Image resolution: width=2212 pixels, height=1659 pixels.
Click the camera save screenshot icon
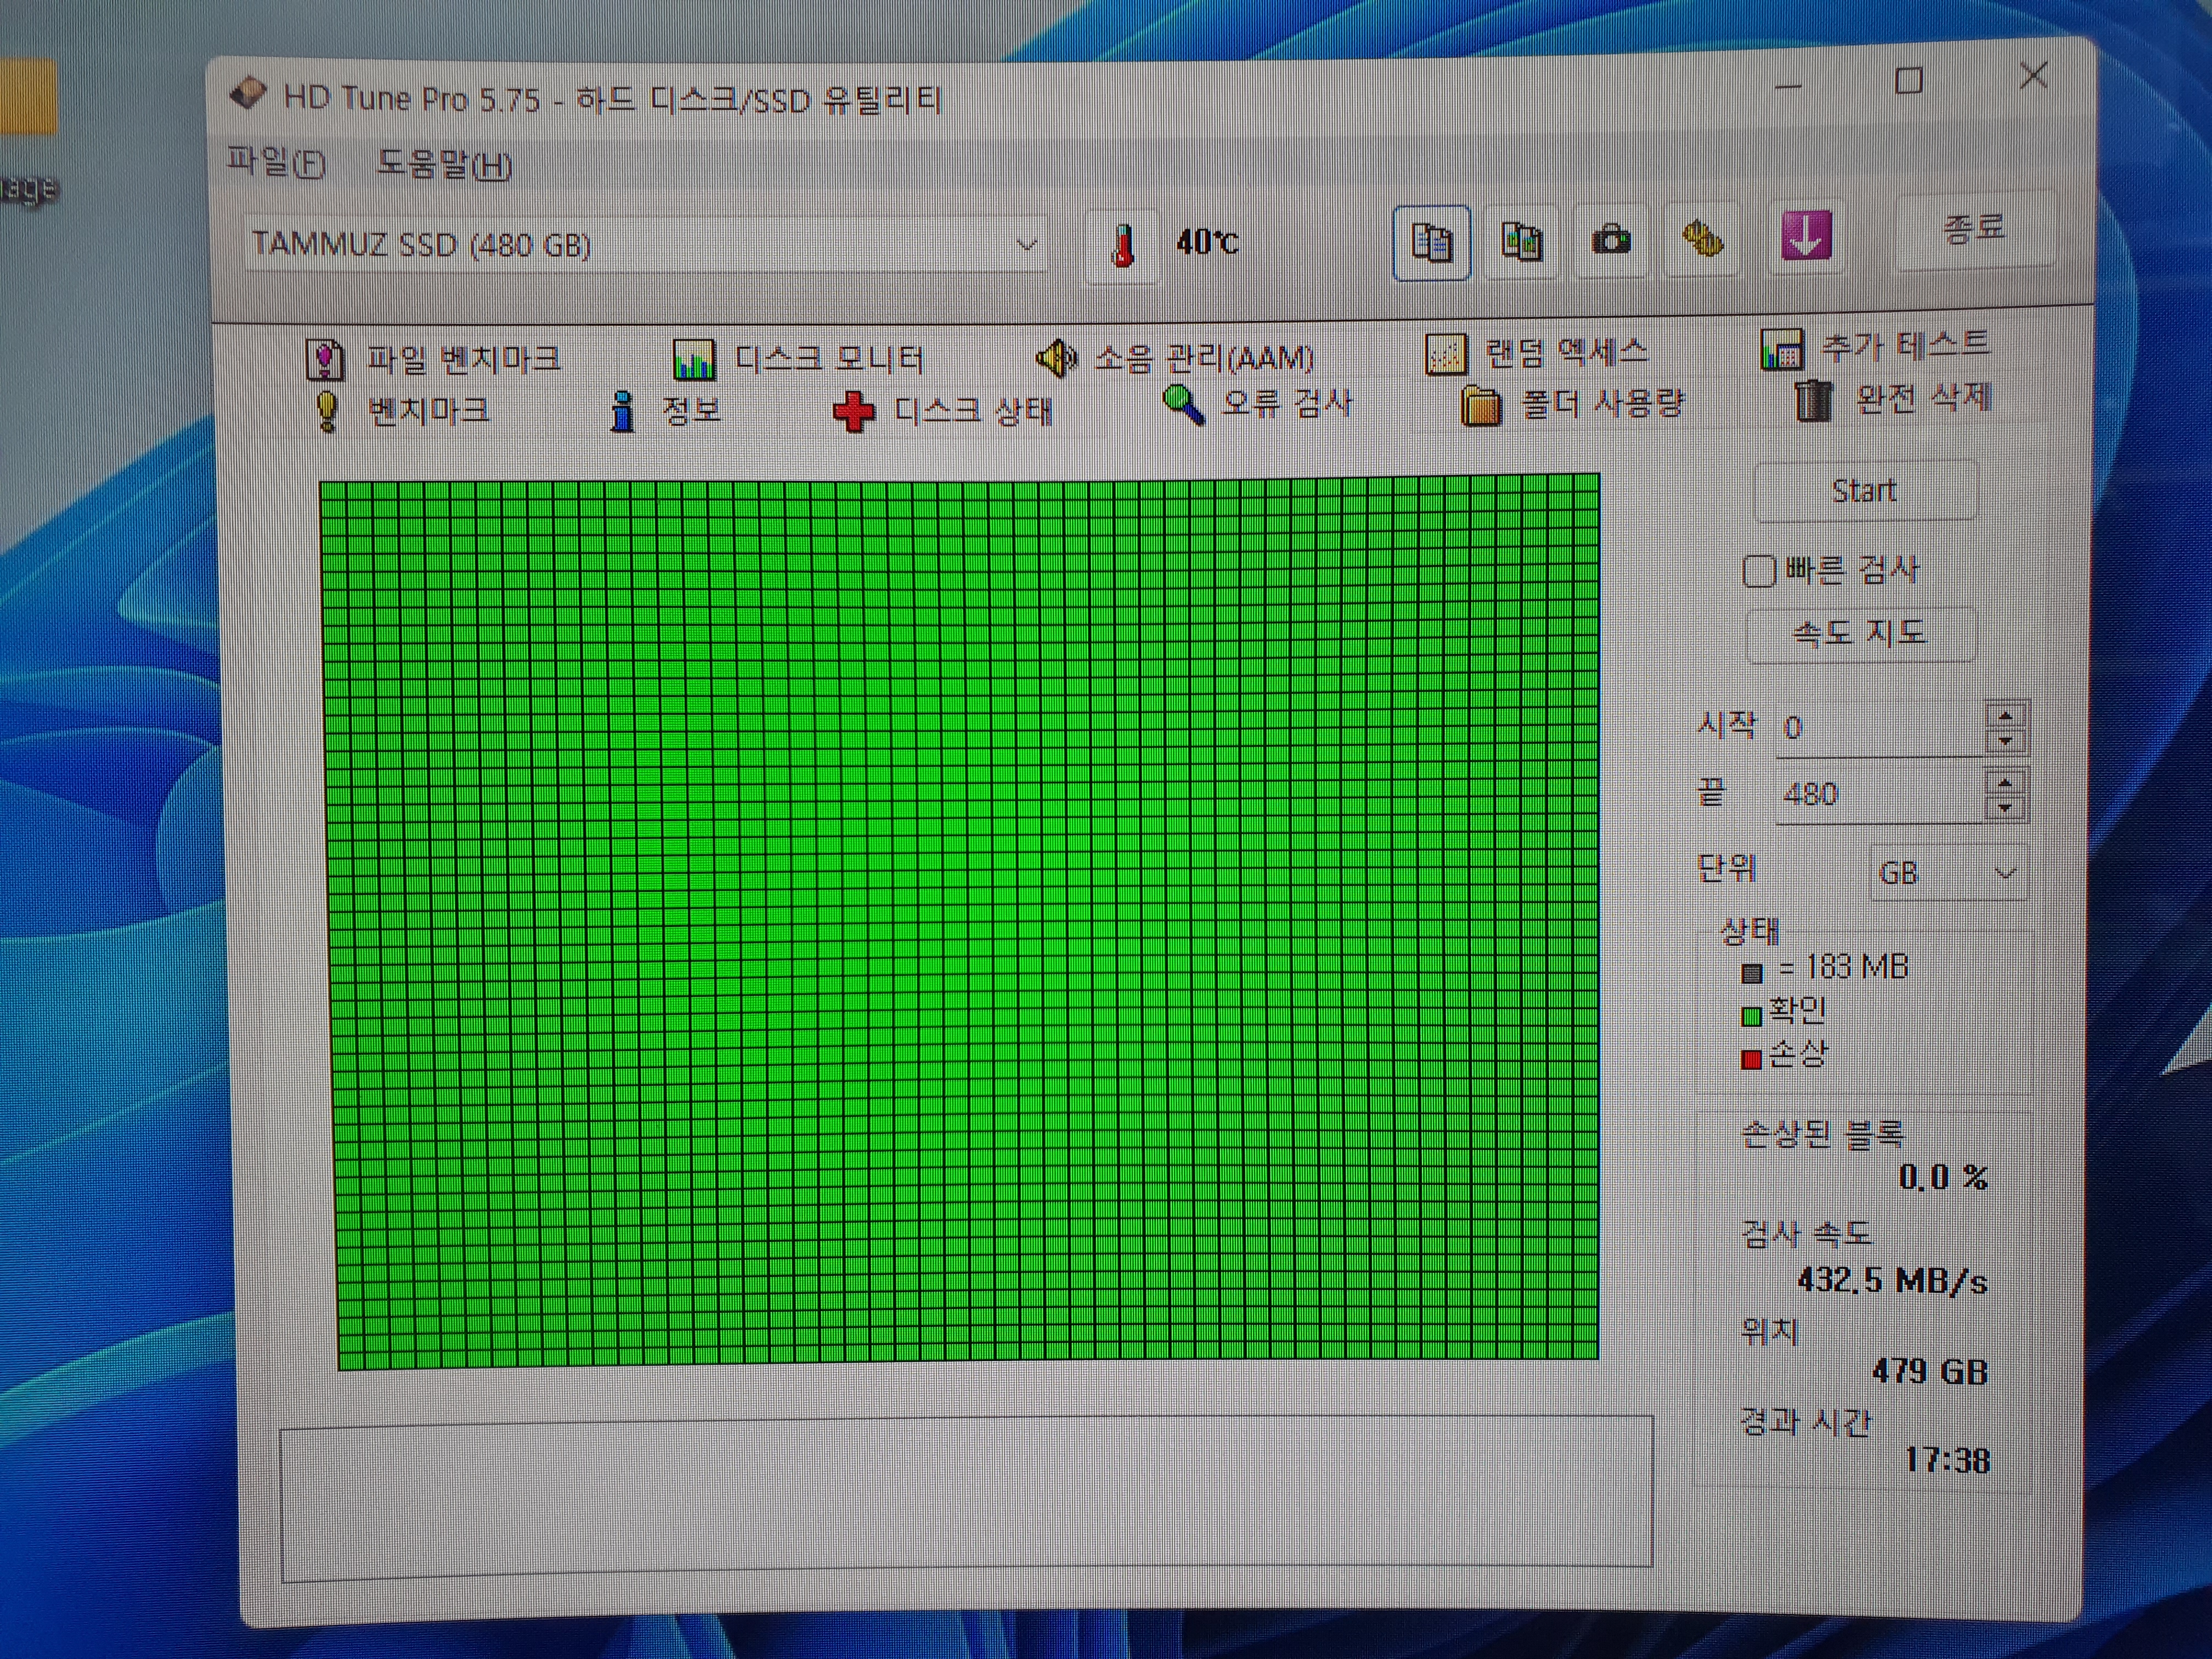tap(1611, 241)
